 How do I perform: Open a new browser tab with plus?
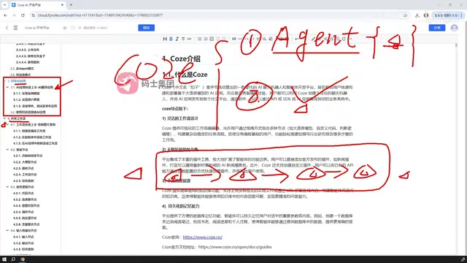(71, 5)
